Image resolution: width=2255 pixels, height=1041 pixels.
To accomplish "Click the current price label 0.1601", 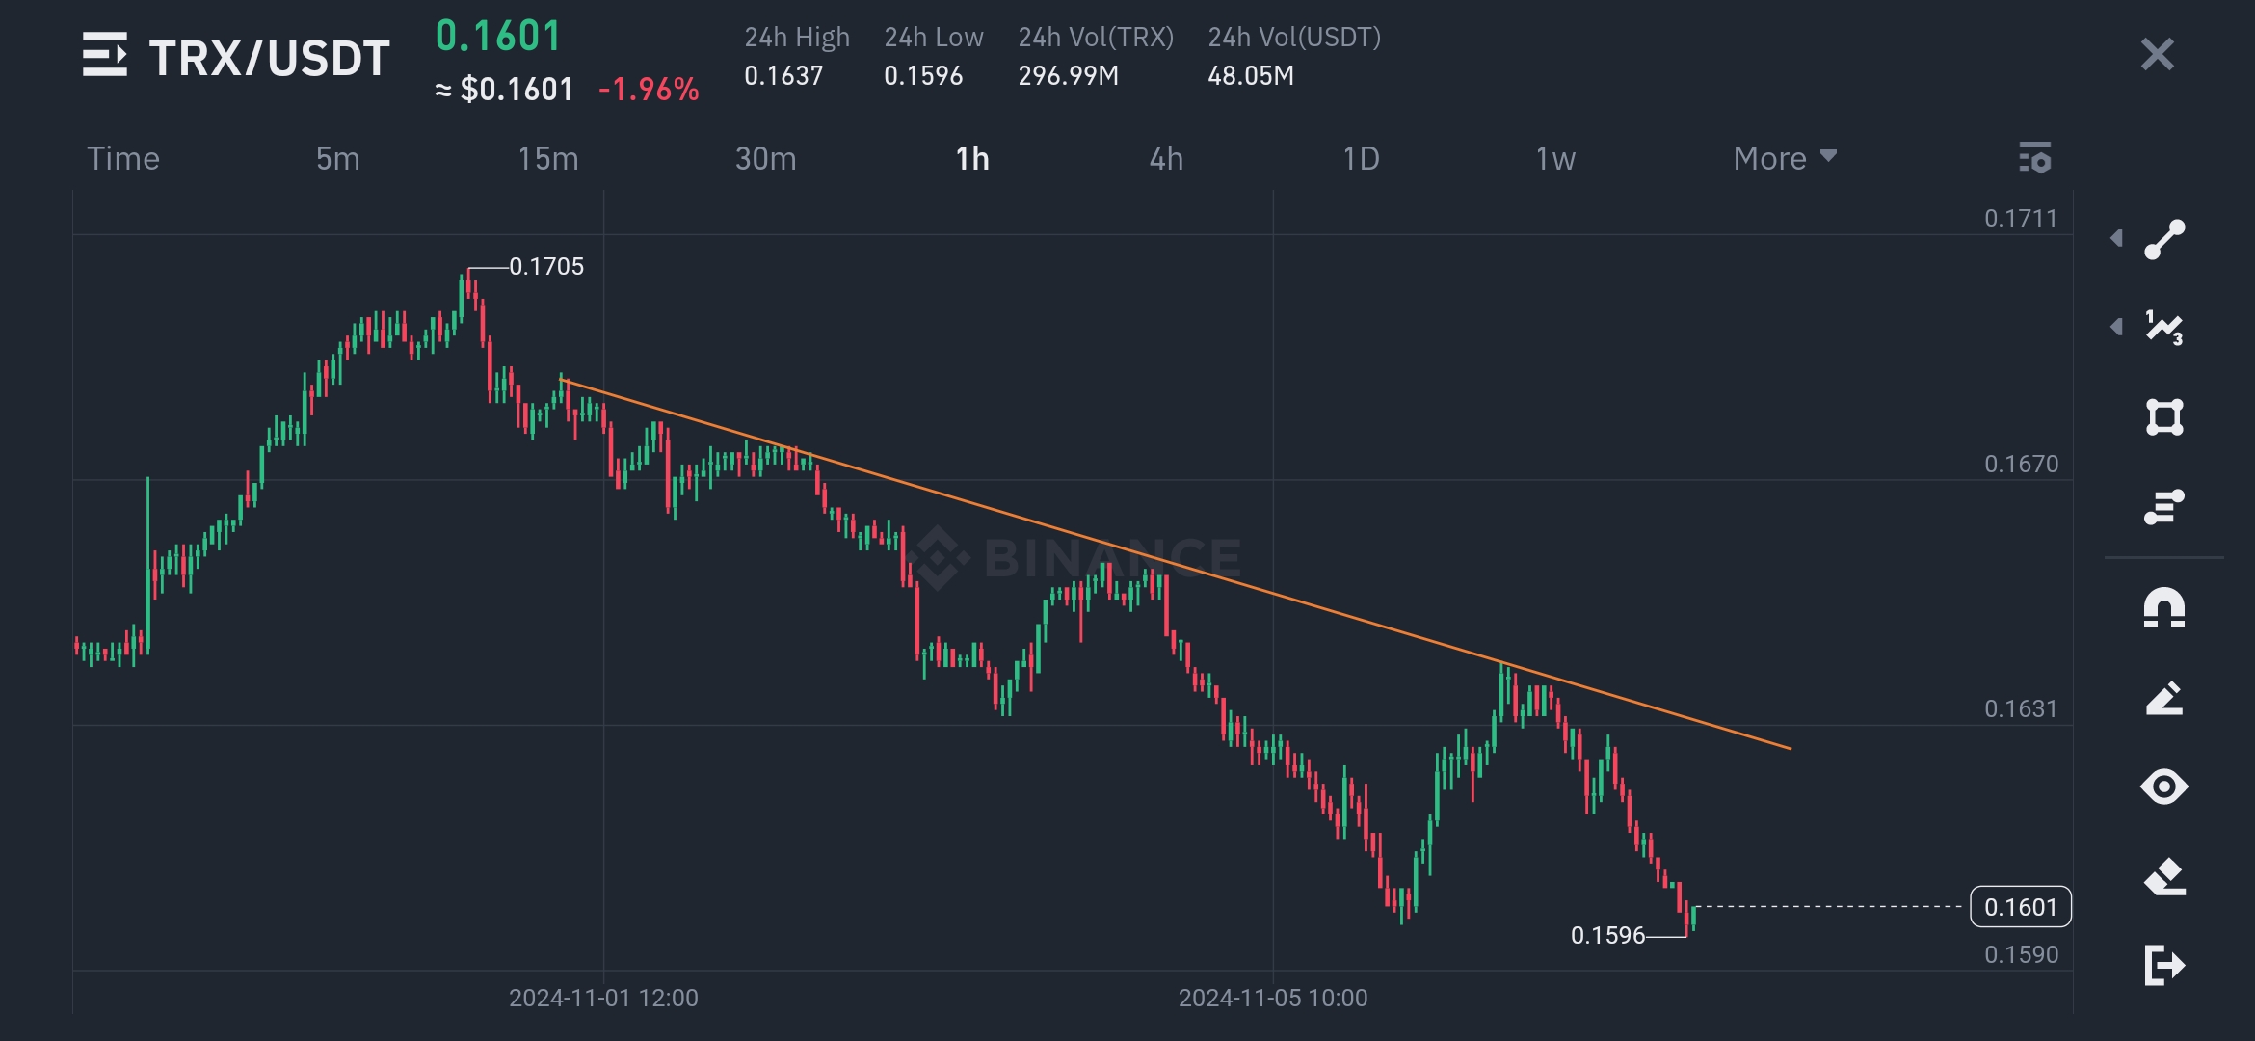I will click(x=2021, y=907).
